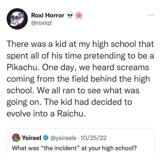Click the pink flower emoji in the name

(78, 15)
